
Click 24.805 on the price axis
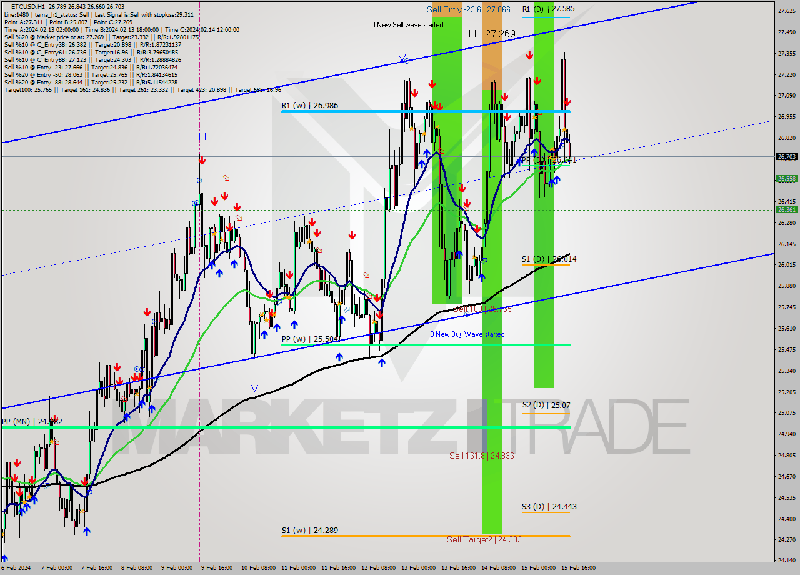(x=787, y=455)
